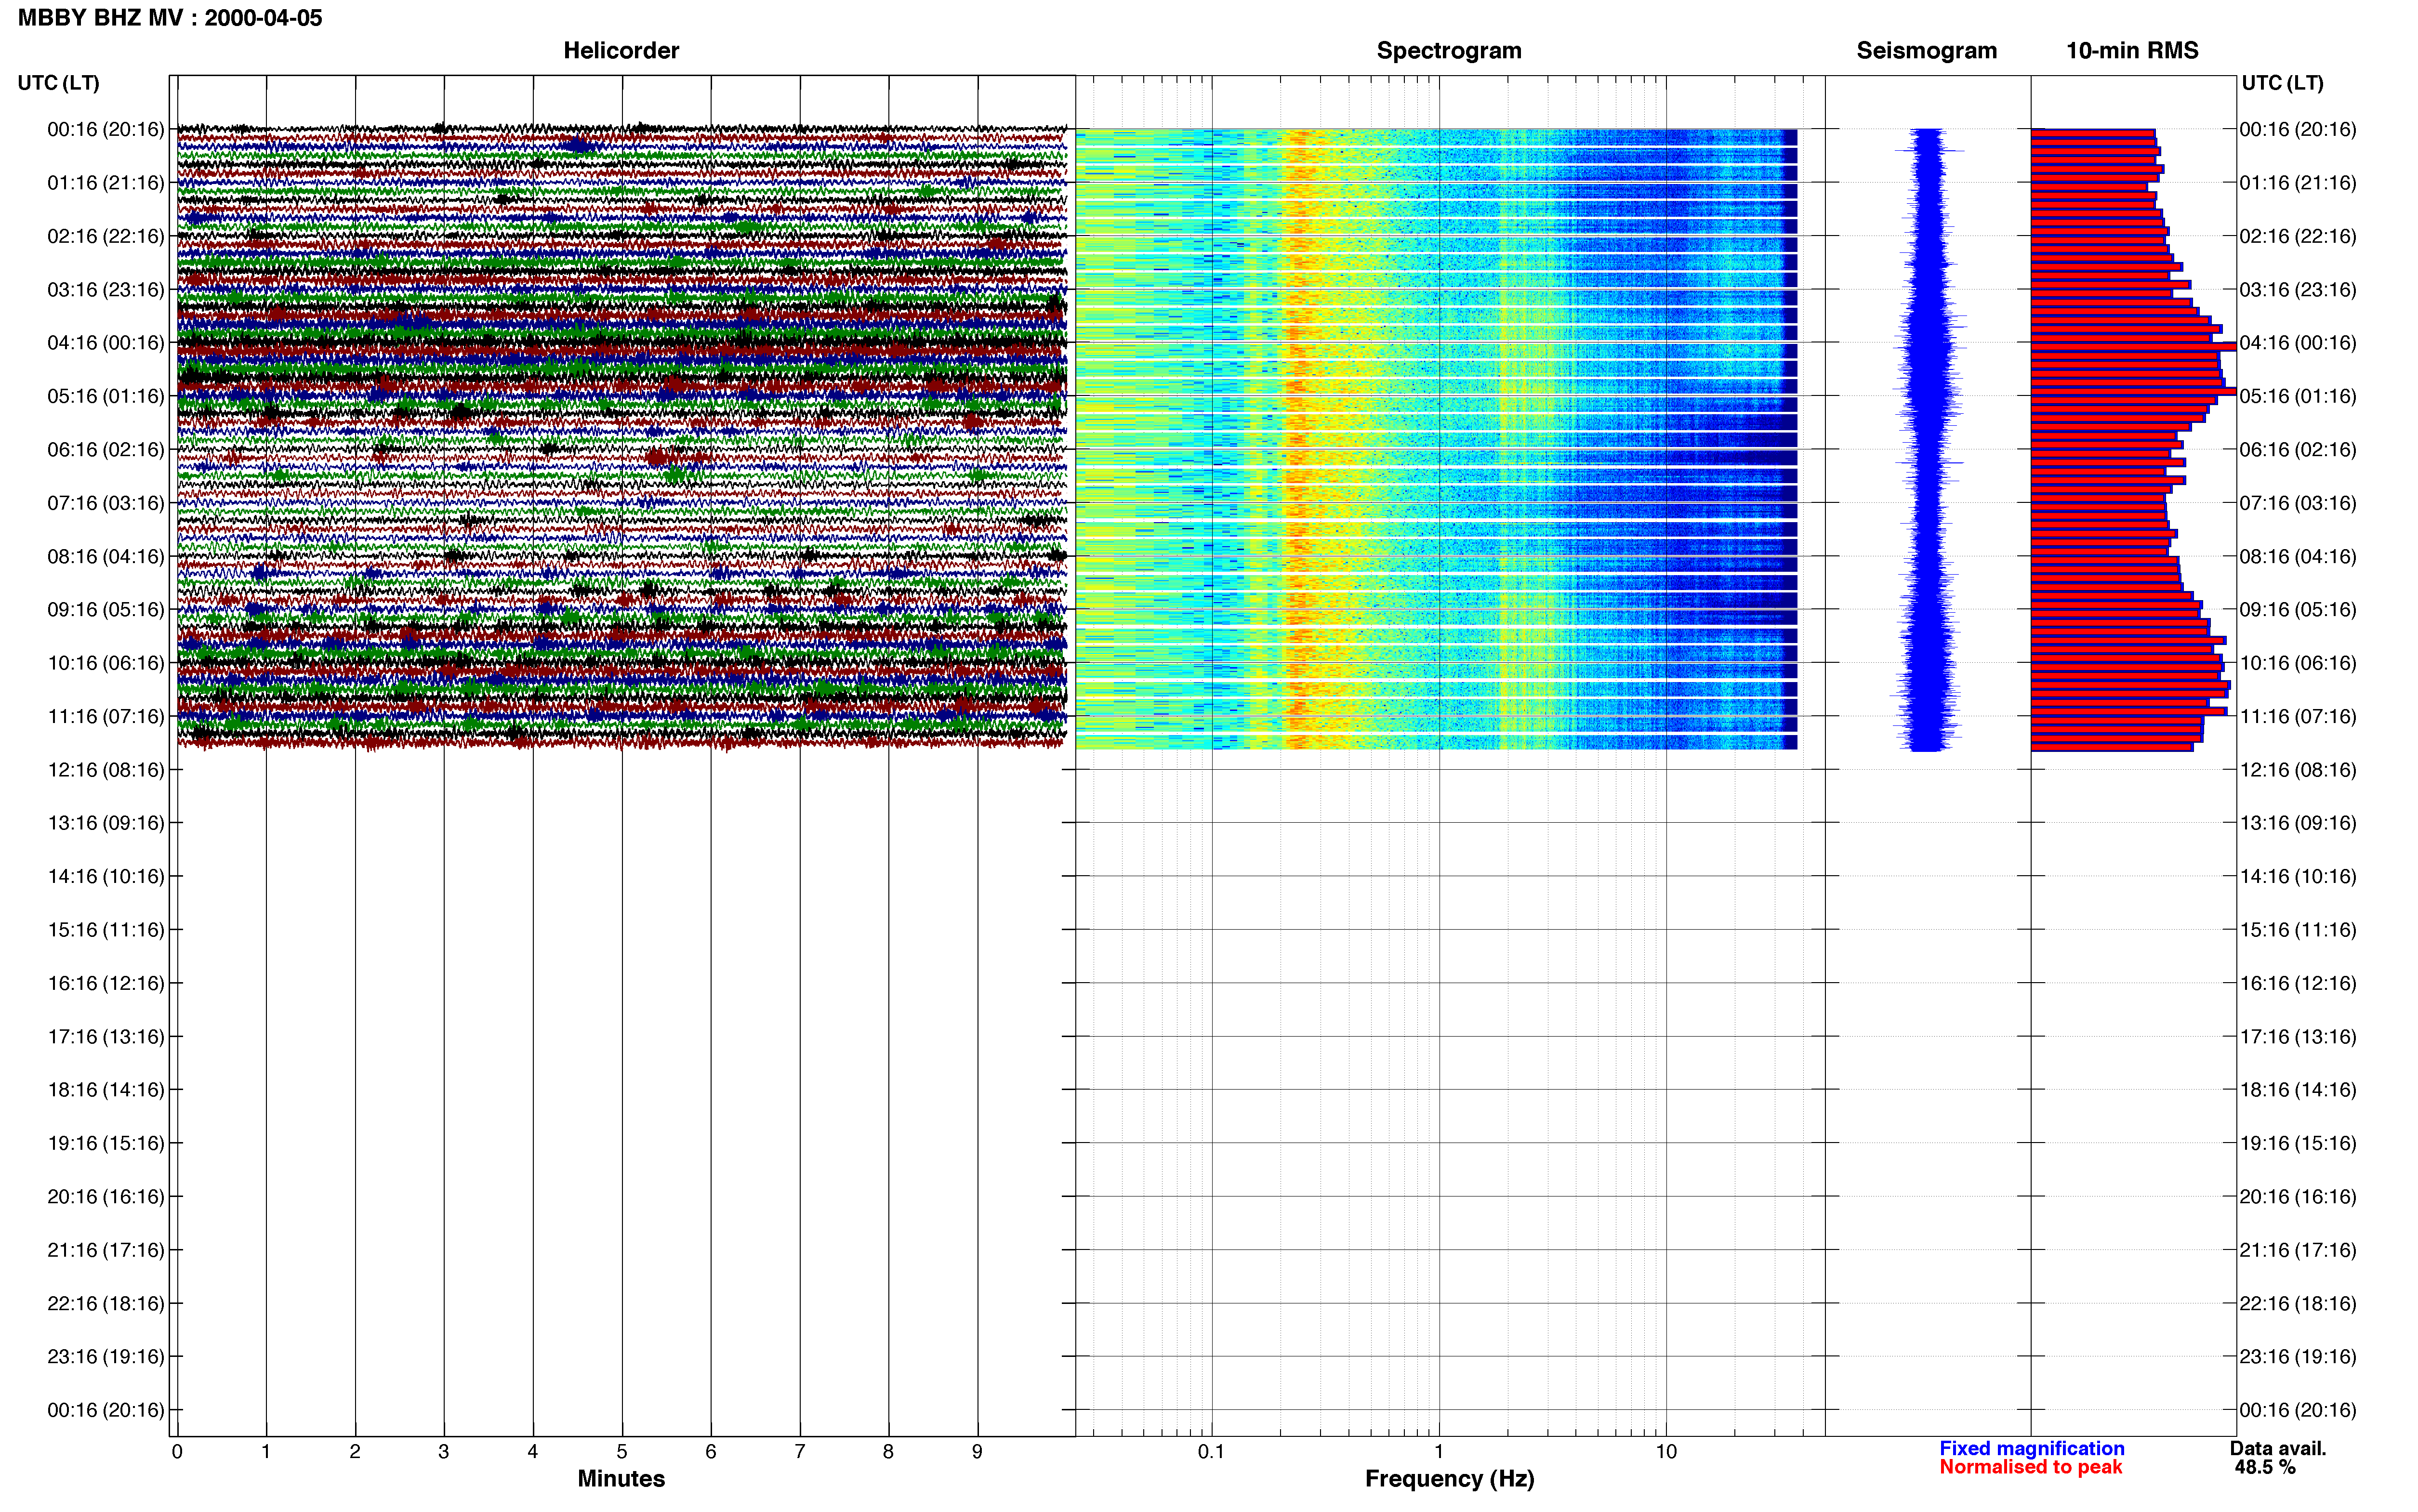Click left time label 20:16 (16:16)
Image resolution: width=2418 pixels, height=1512 pixels.
point(106,1196)
